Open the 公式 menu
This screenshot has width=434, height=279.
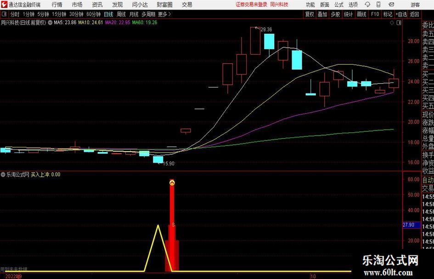coord(338,5)
